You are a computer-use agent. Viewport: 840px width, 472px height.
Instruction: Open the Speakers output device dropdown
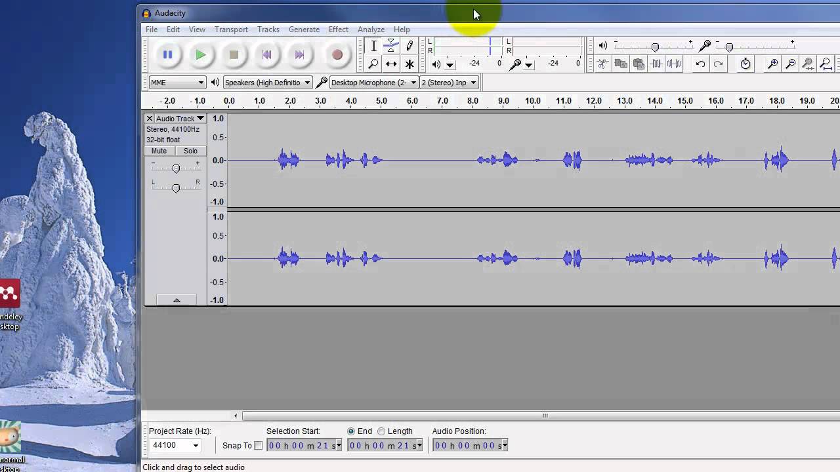(267, 83)
